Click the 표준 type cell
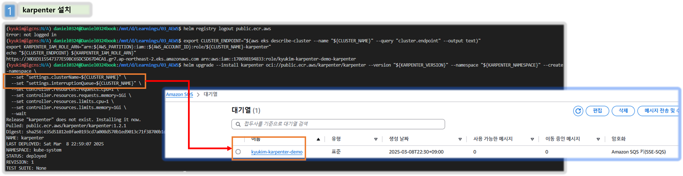 click(x=336, y=152)
